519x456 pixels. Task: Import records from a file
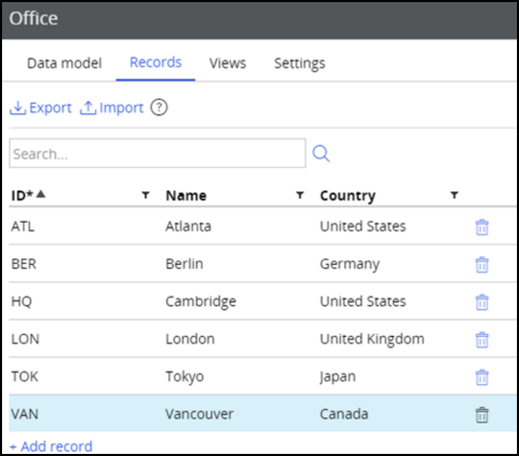click(x=112, y=108)
